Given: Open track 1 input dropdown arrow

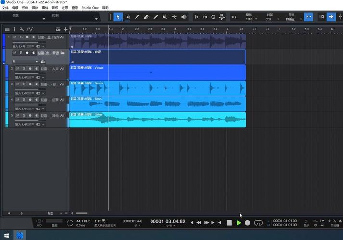Looking at the screenshot, I should (43, 46).
